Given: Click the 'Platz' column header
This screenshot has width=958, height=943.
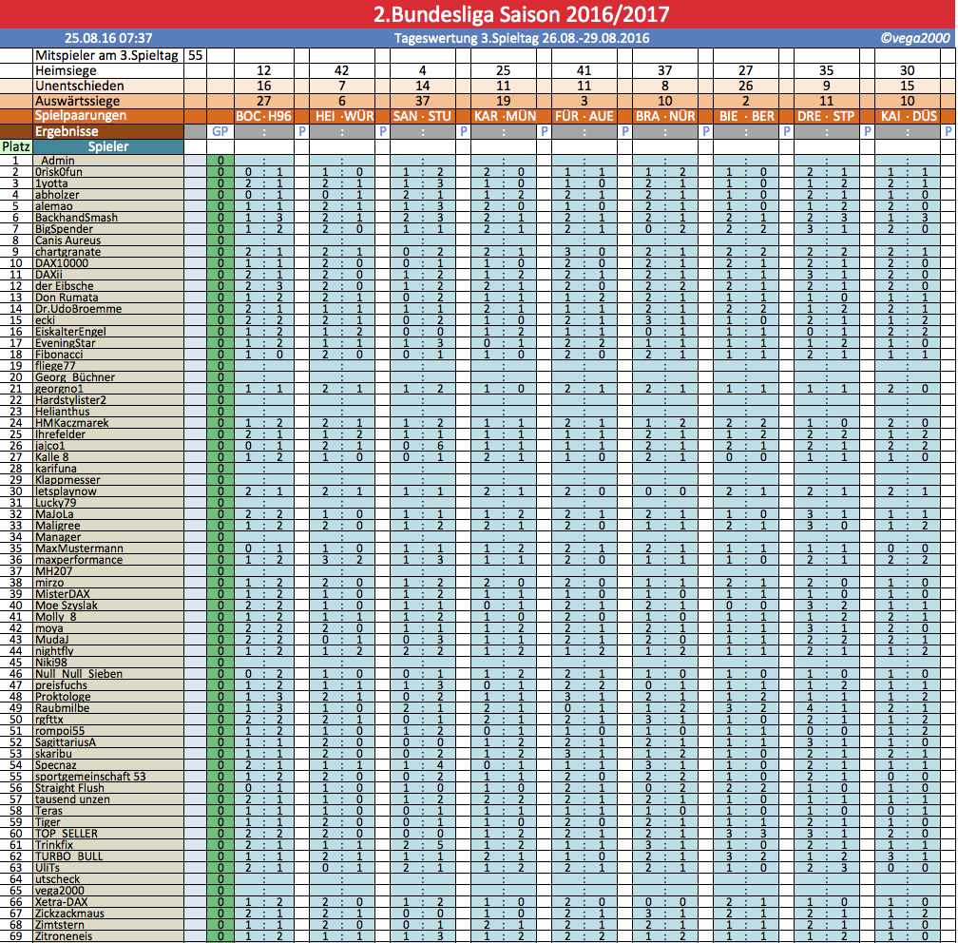Looking at the screenshot, I should coord(16,146).
